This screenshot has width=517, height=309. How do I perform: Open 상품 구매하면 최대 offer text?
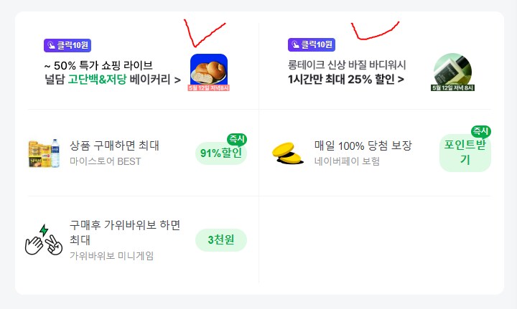tap(115, 146)
